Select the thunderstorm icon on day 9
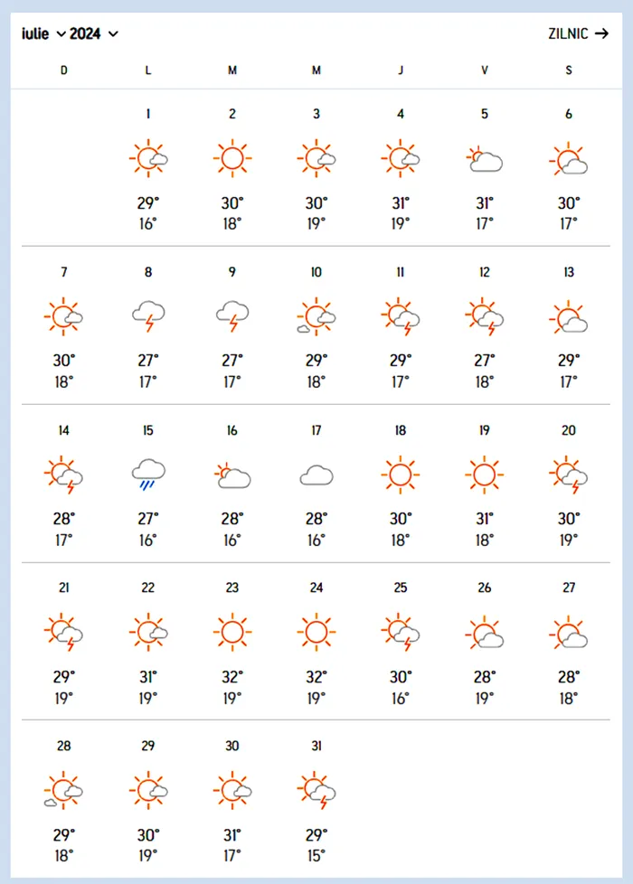Screen dimensions: 633x884 231,316
